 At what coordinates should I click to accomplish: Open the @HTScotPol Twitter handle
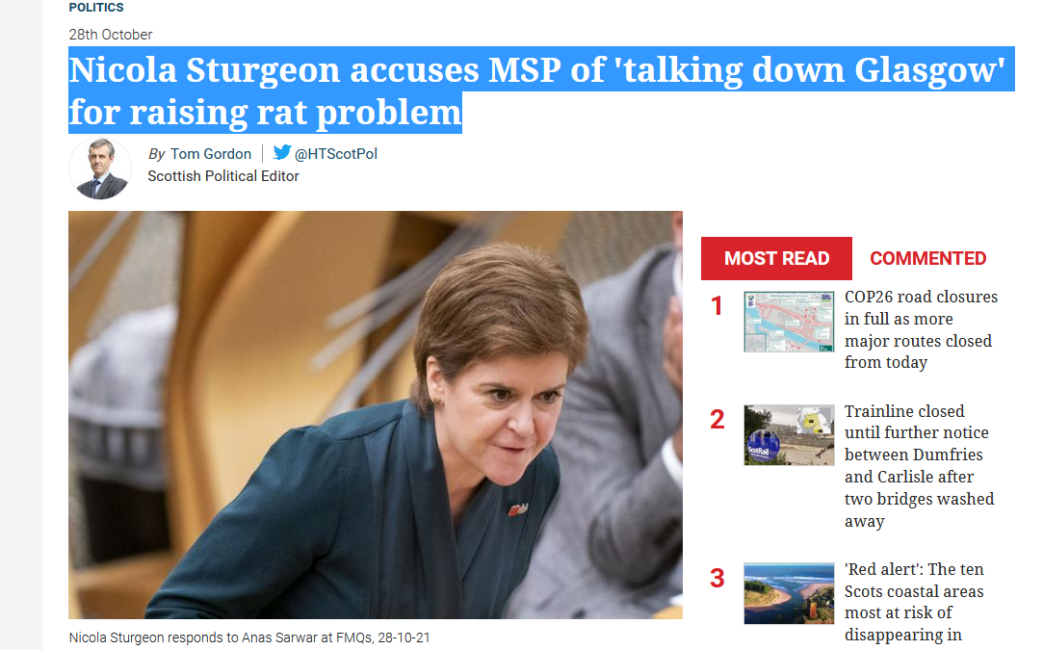tap(336, 154)
